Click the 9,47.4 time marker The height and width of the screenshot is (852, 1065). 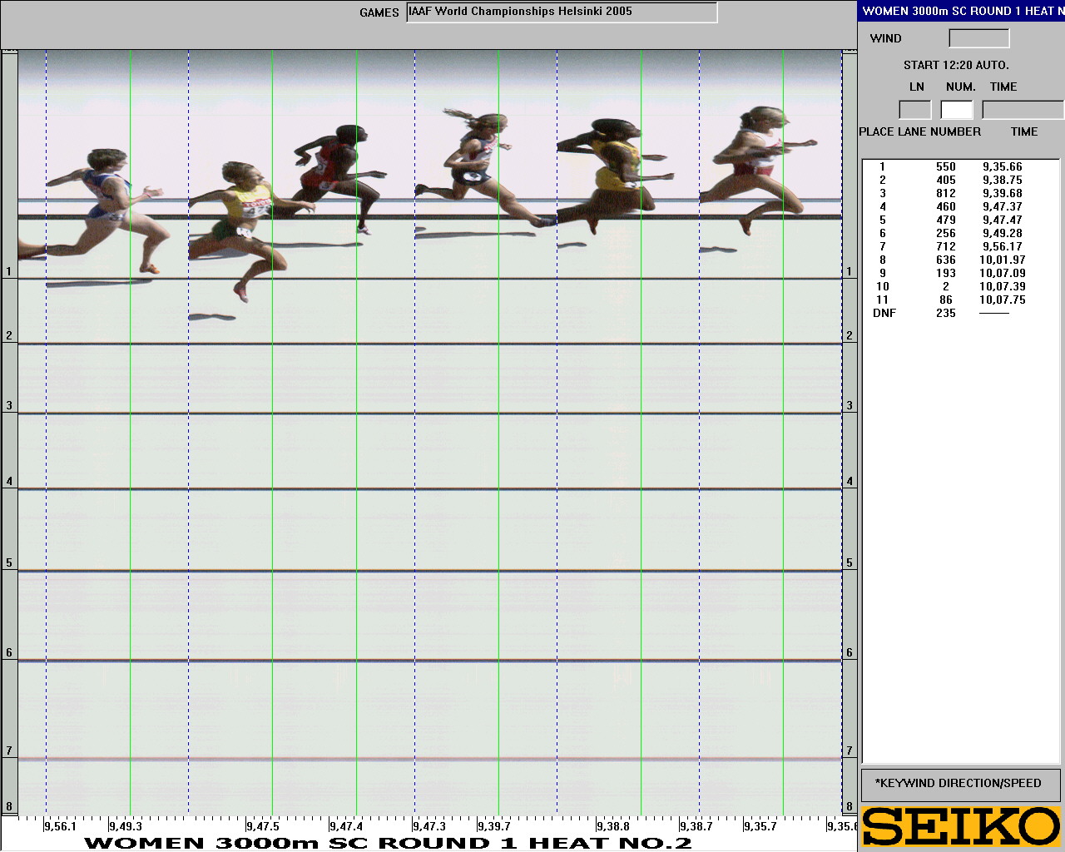point(346,826)
